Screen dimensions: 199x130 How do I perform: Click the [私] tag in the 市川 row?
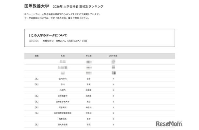pyautogui.click(x=37, y=84)
